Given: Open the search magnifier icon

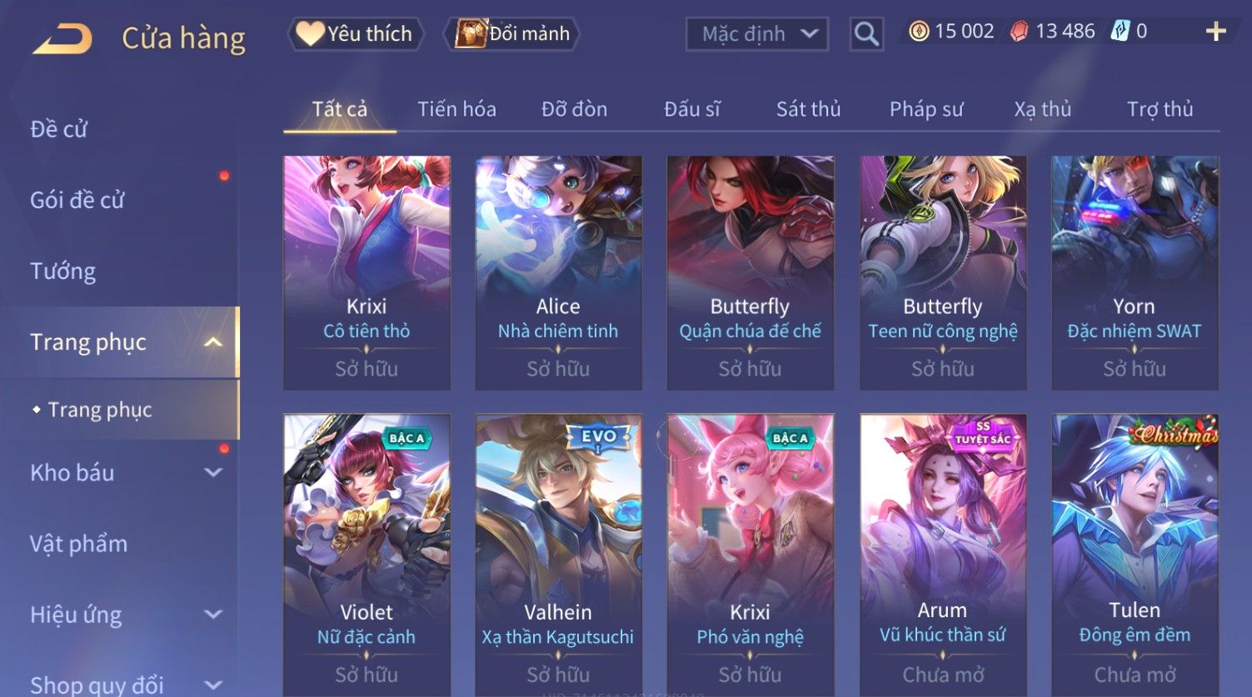Looking at the screenshot, I should coord(866,34).
